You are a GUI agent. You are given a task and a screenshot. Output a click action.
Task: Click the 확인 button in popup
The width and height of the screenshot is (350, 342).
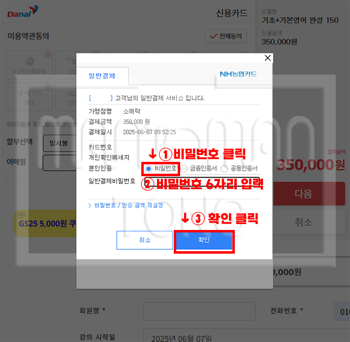204,240
